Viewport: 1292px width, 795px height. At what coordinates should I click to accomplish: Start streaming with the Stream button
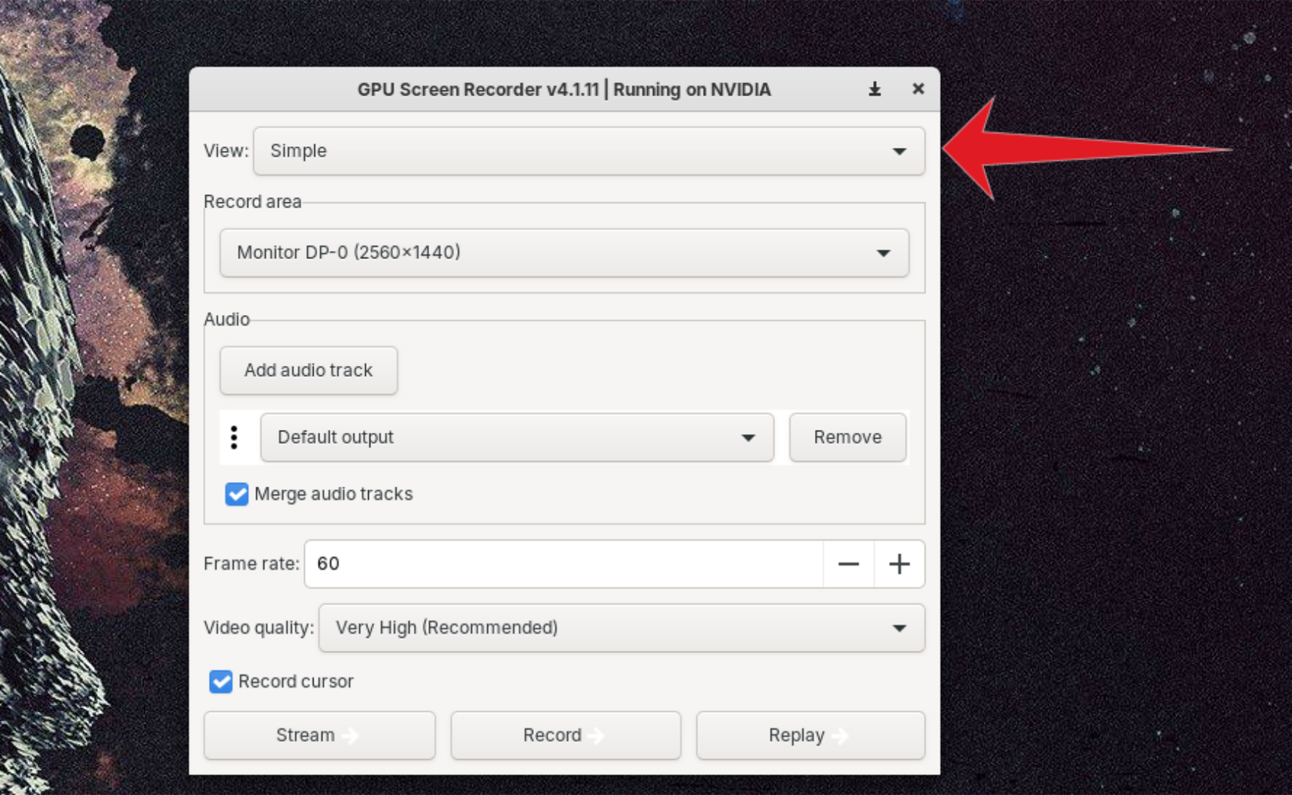coord(319,735)
